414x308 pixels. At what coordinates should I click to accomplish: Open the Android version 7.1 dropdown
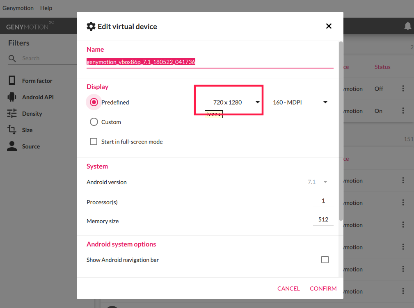[x=317, y=182]
